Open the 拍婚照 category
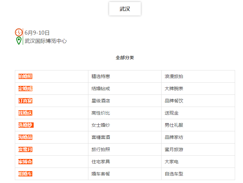 [x=25, y=76]
